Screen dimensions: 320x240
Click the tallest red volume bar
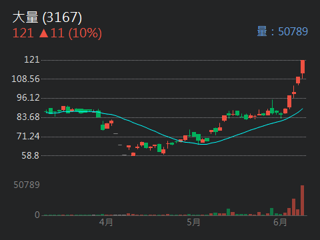(x=302, y=201)
